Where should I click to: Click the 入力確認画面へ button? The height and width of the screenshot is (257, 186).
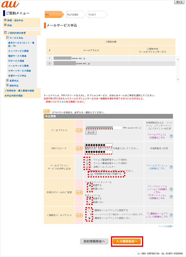coord(126,241)
